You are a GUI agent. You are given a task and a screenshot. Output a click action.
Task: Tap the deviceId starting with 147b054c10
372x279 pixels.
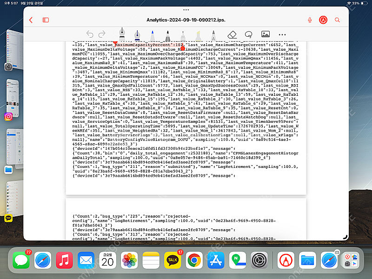[156, 148]
